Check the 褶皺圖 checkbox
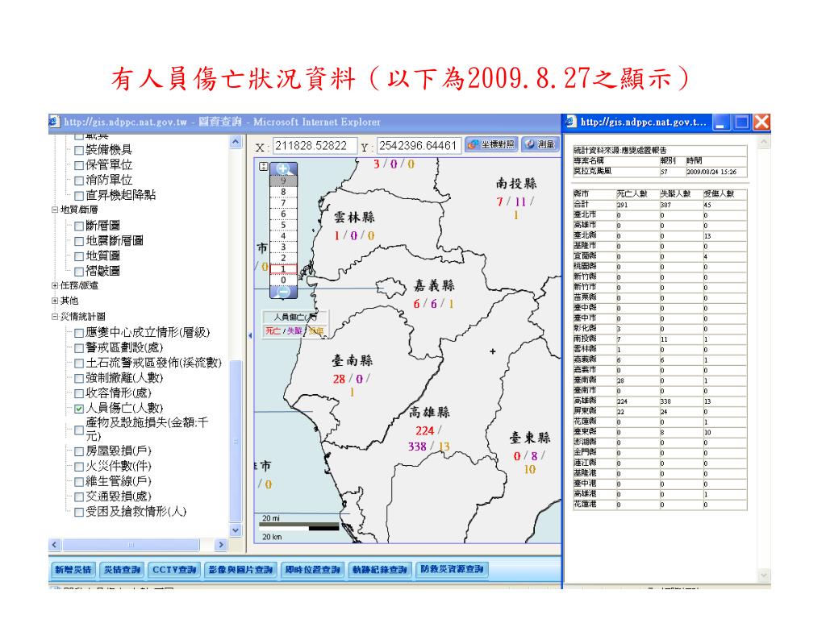Image resolution: width=826 pixels, height=619 pixels. pyautogui.click(x=79, y=272)
